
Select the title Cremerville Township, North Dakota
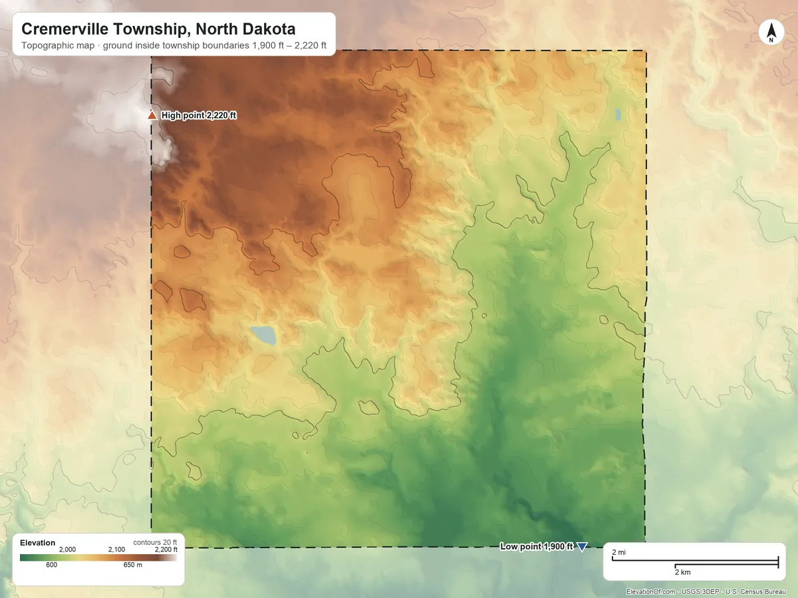pyautogui.click(x=158, y=29)
